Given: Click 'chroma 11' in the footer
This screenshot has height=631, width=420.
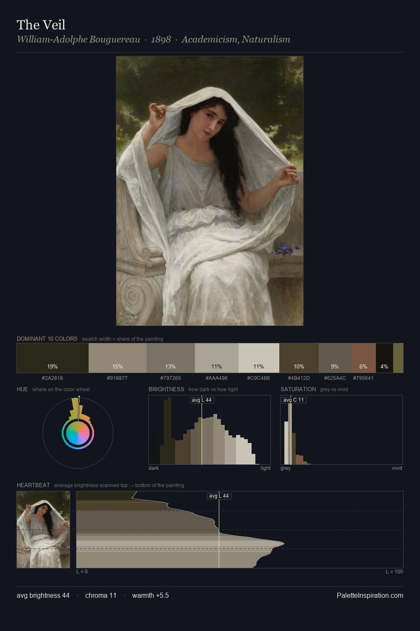Looking at the screenshot, I should (101, 595).
